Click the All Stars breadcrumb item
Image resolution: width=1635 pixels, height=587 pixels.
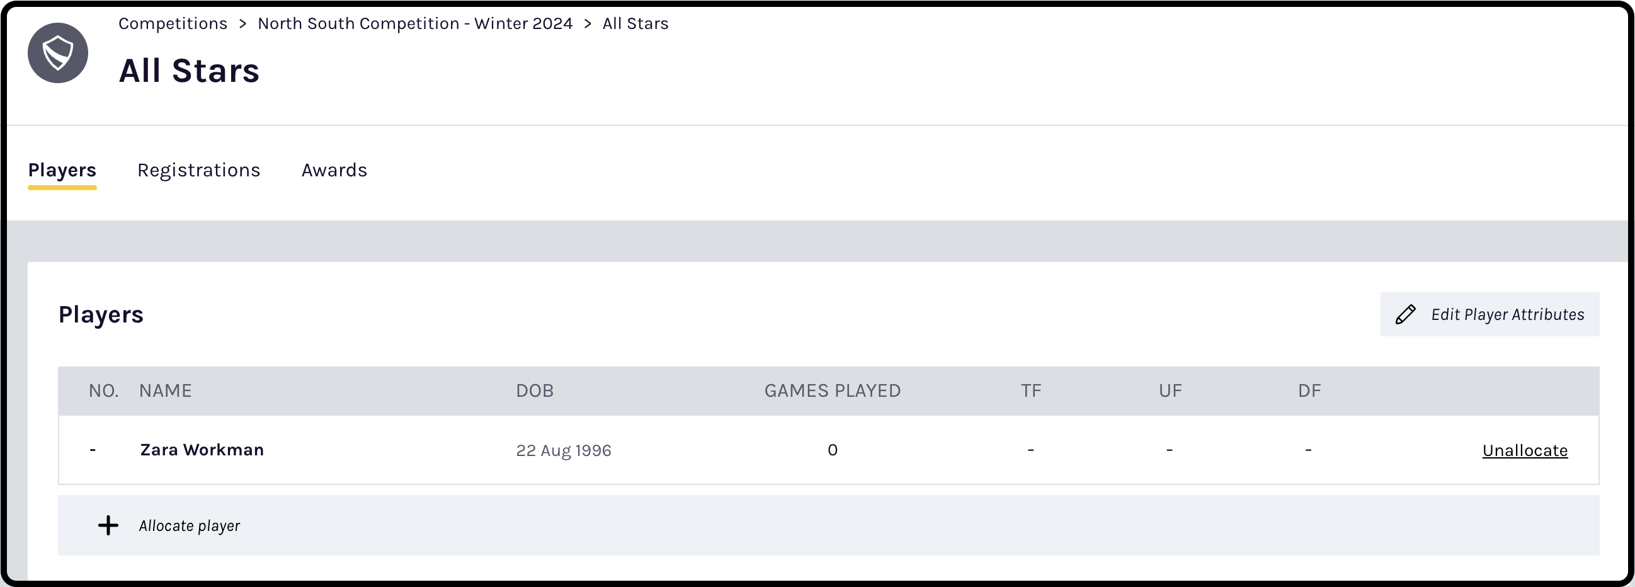(635, 23)
